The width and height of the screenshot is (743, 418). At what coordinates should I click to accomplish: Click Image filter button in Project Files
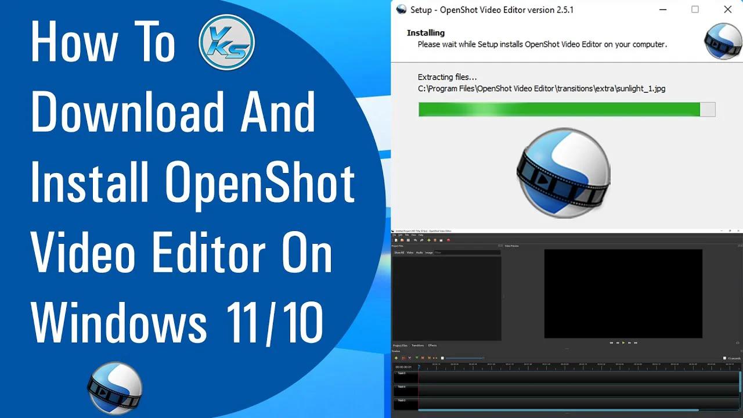pos(429,253)
